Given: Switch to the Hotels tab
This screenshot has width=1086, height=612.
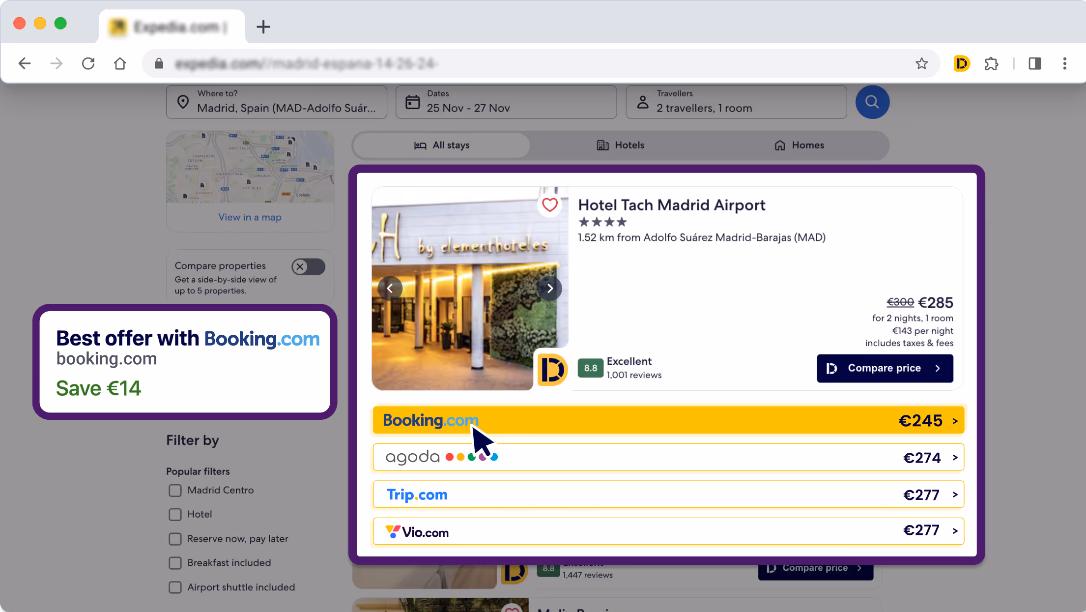Looking at the screenshot, I should (620, 145).
